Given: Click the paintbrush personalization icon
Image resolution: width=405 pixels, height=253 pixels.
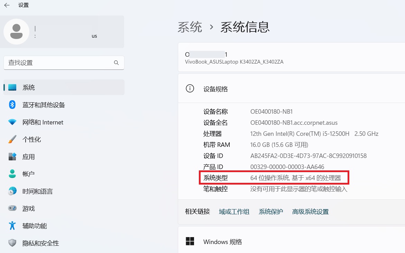Looking at the screenshot, I should pyautogui.click(x=12, y=139).
